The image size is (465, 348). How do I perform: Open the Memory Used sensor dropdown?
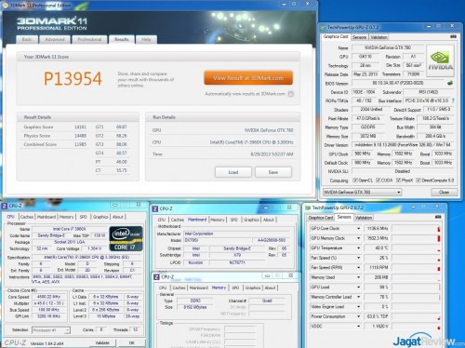click(x=359, y=277)
